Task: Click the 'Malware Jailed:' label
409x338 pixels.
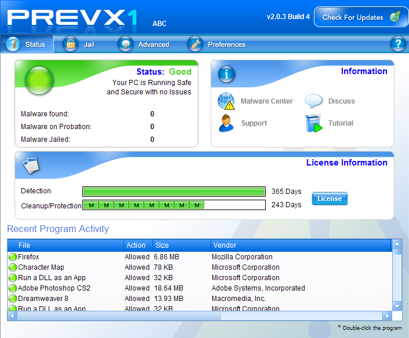Action: 45,139
